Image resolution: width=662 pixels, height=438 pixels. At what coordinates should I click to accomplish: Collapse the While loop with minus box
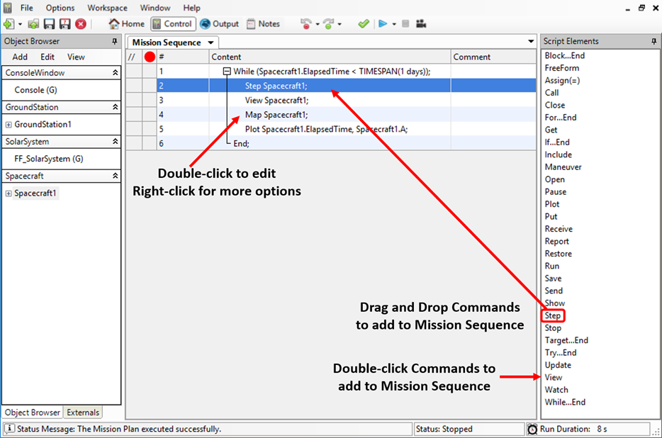(x=227, y=72)
